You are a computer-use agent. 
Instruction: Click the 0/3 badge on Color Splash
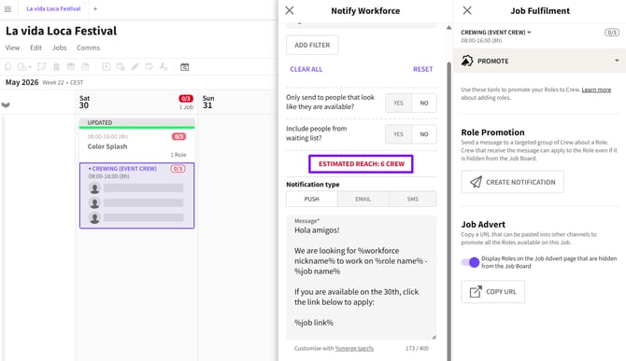point(178,137)
